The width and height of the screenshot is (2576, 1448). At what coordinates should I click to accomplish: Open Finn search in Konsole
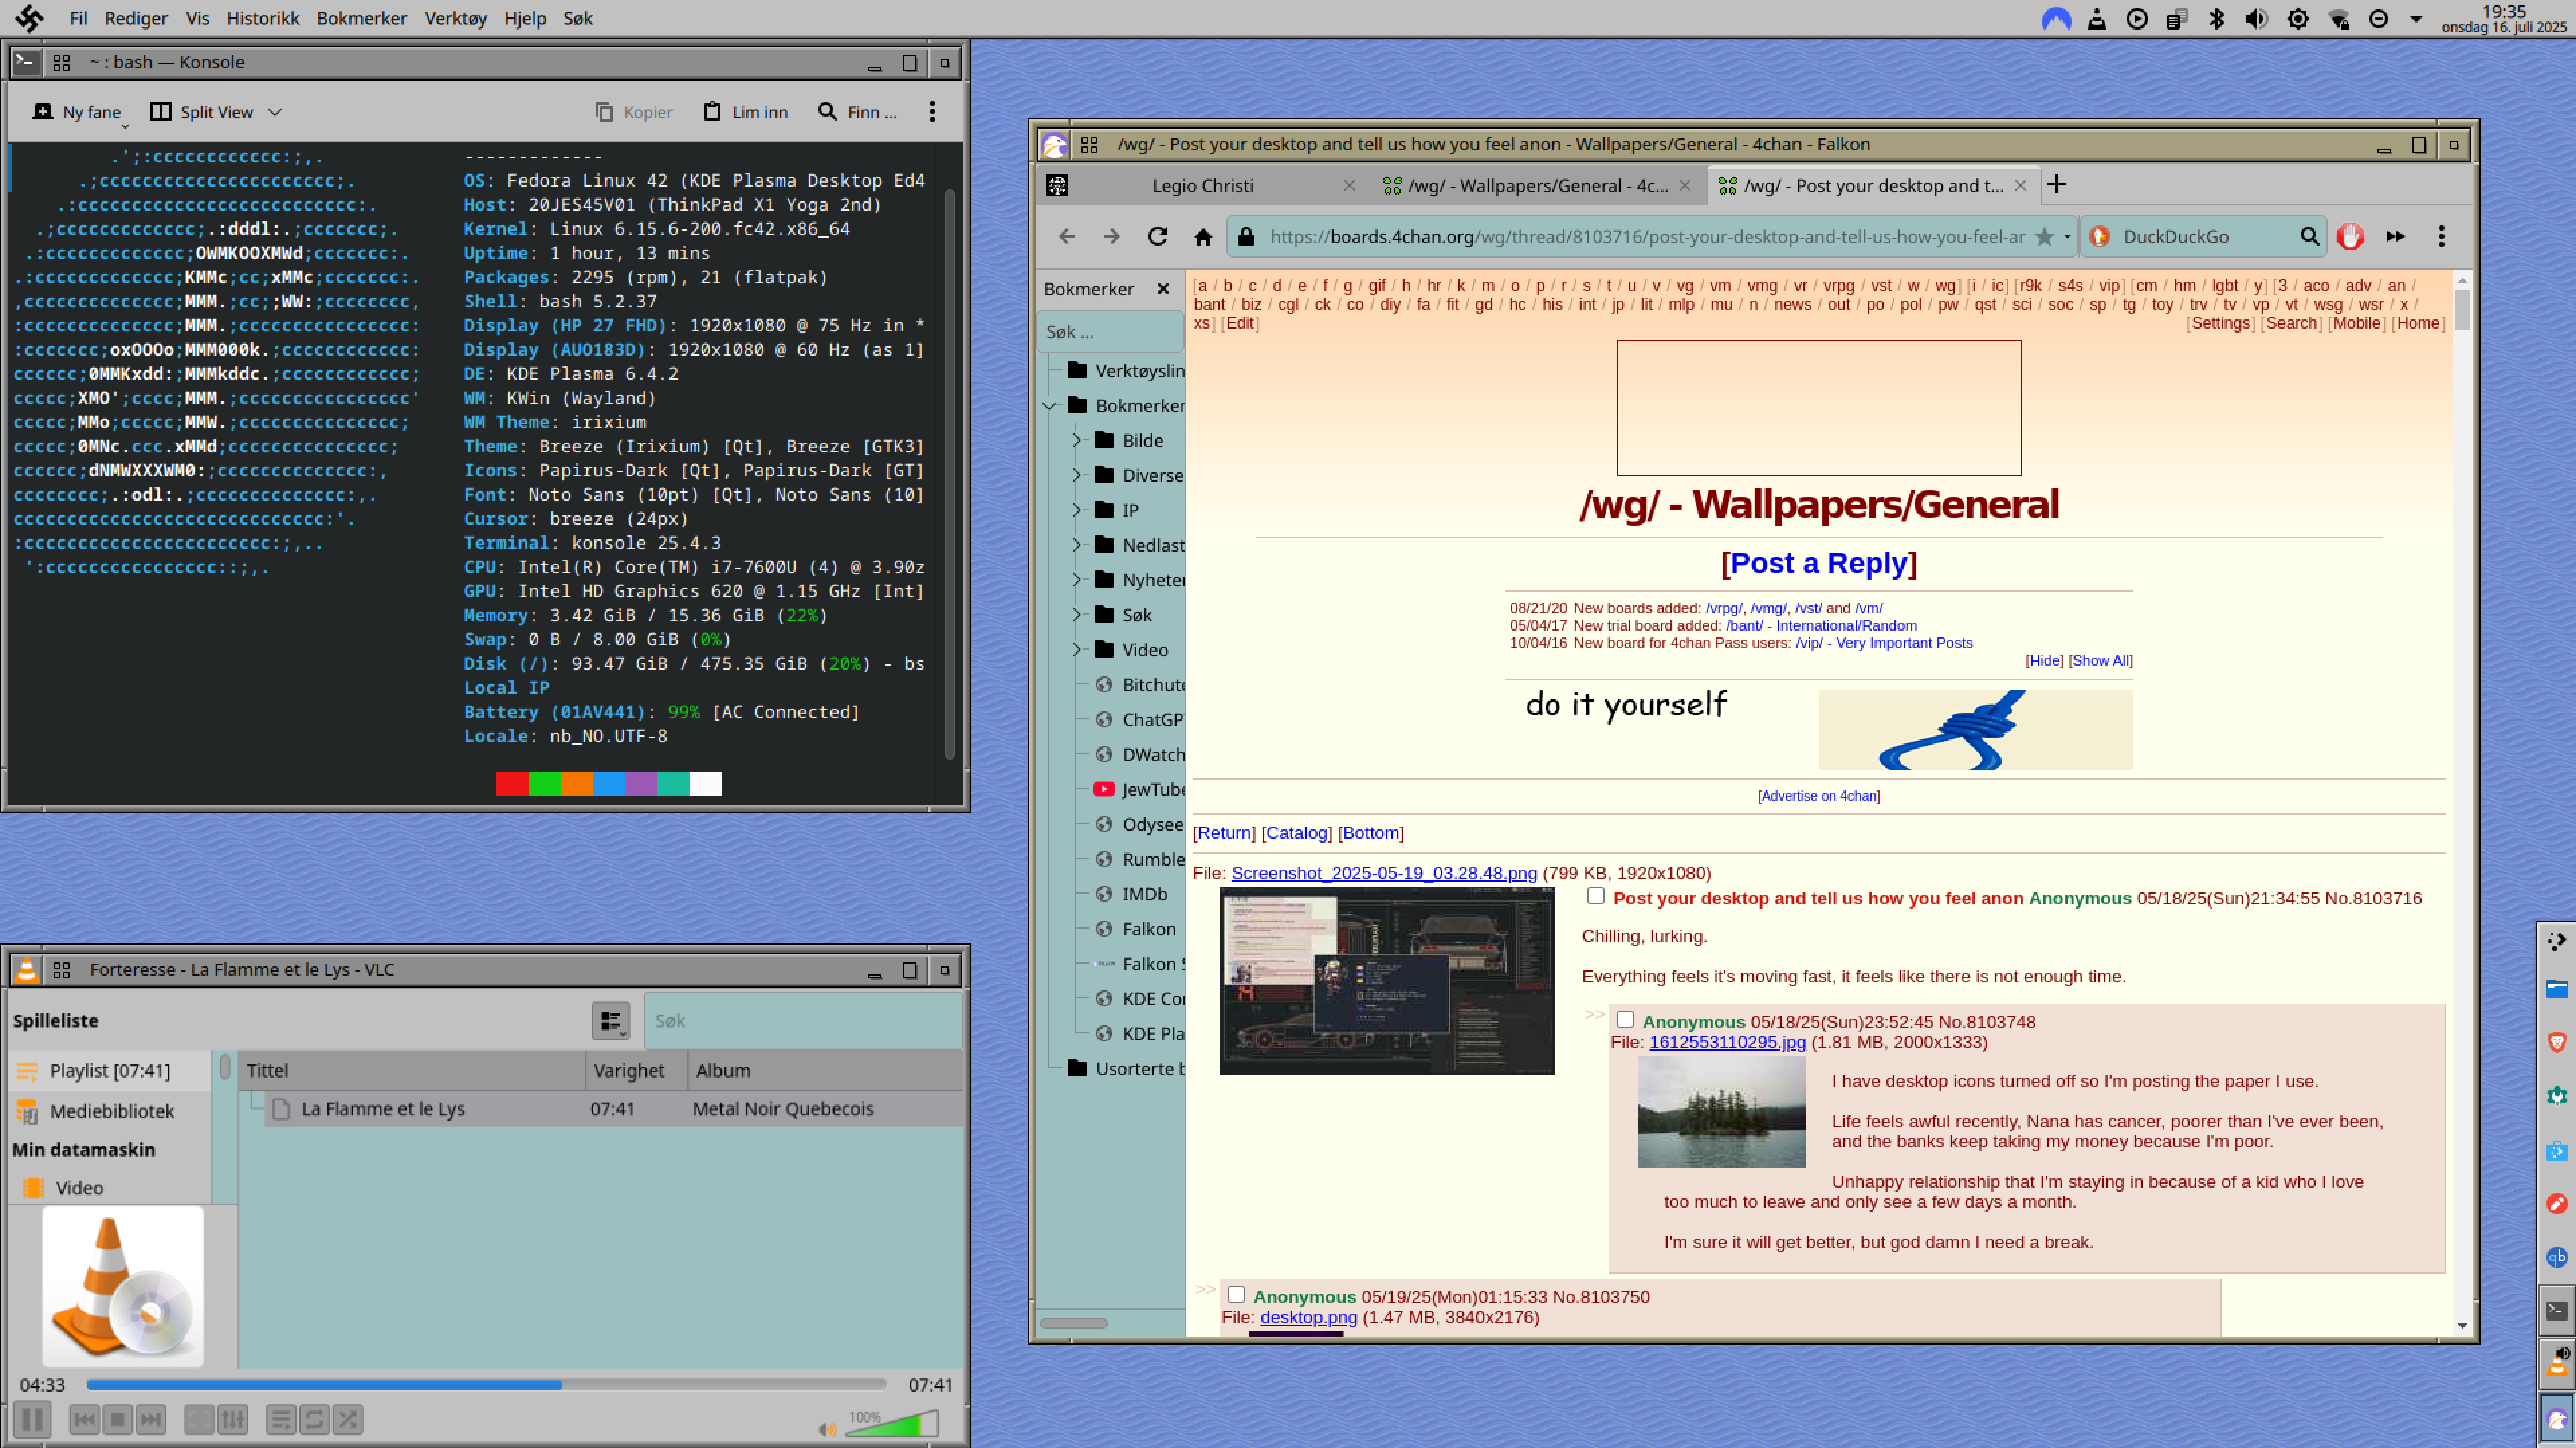click(857, 112)
